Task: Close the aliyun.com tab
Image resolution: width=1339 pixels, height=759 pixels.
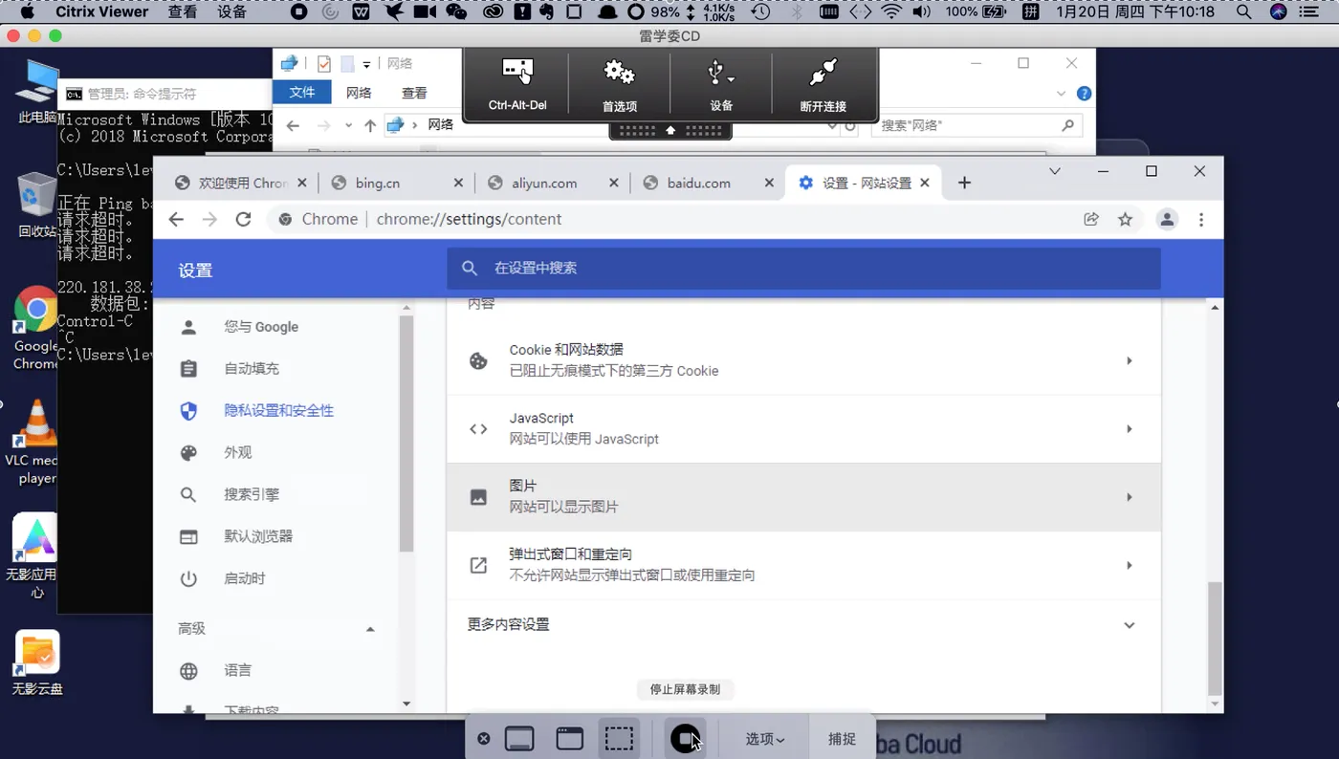Action: 613,183
